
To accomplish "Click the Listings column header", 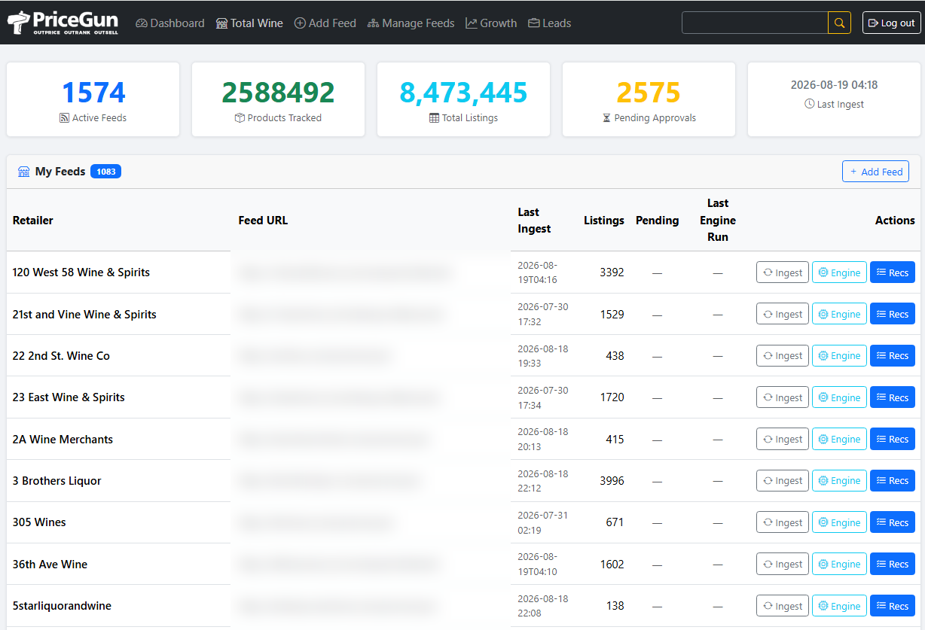I will pyautogui.click(x=604, y=221).
